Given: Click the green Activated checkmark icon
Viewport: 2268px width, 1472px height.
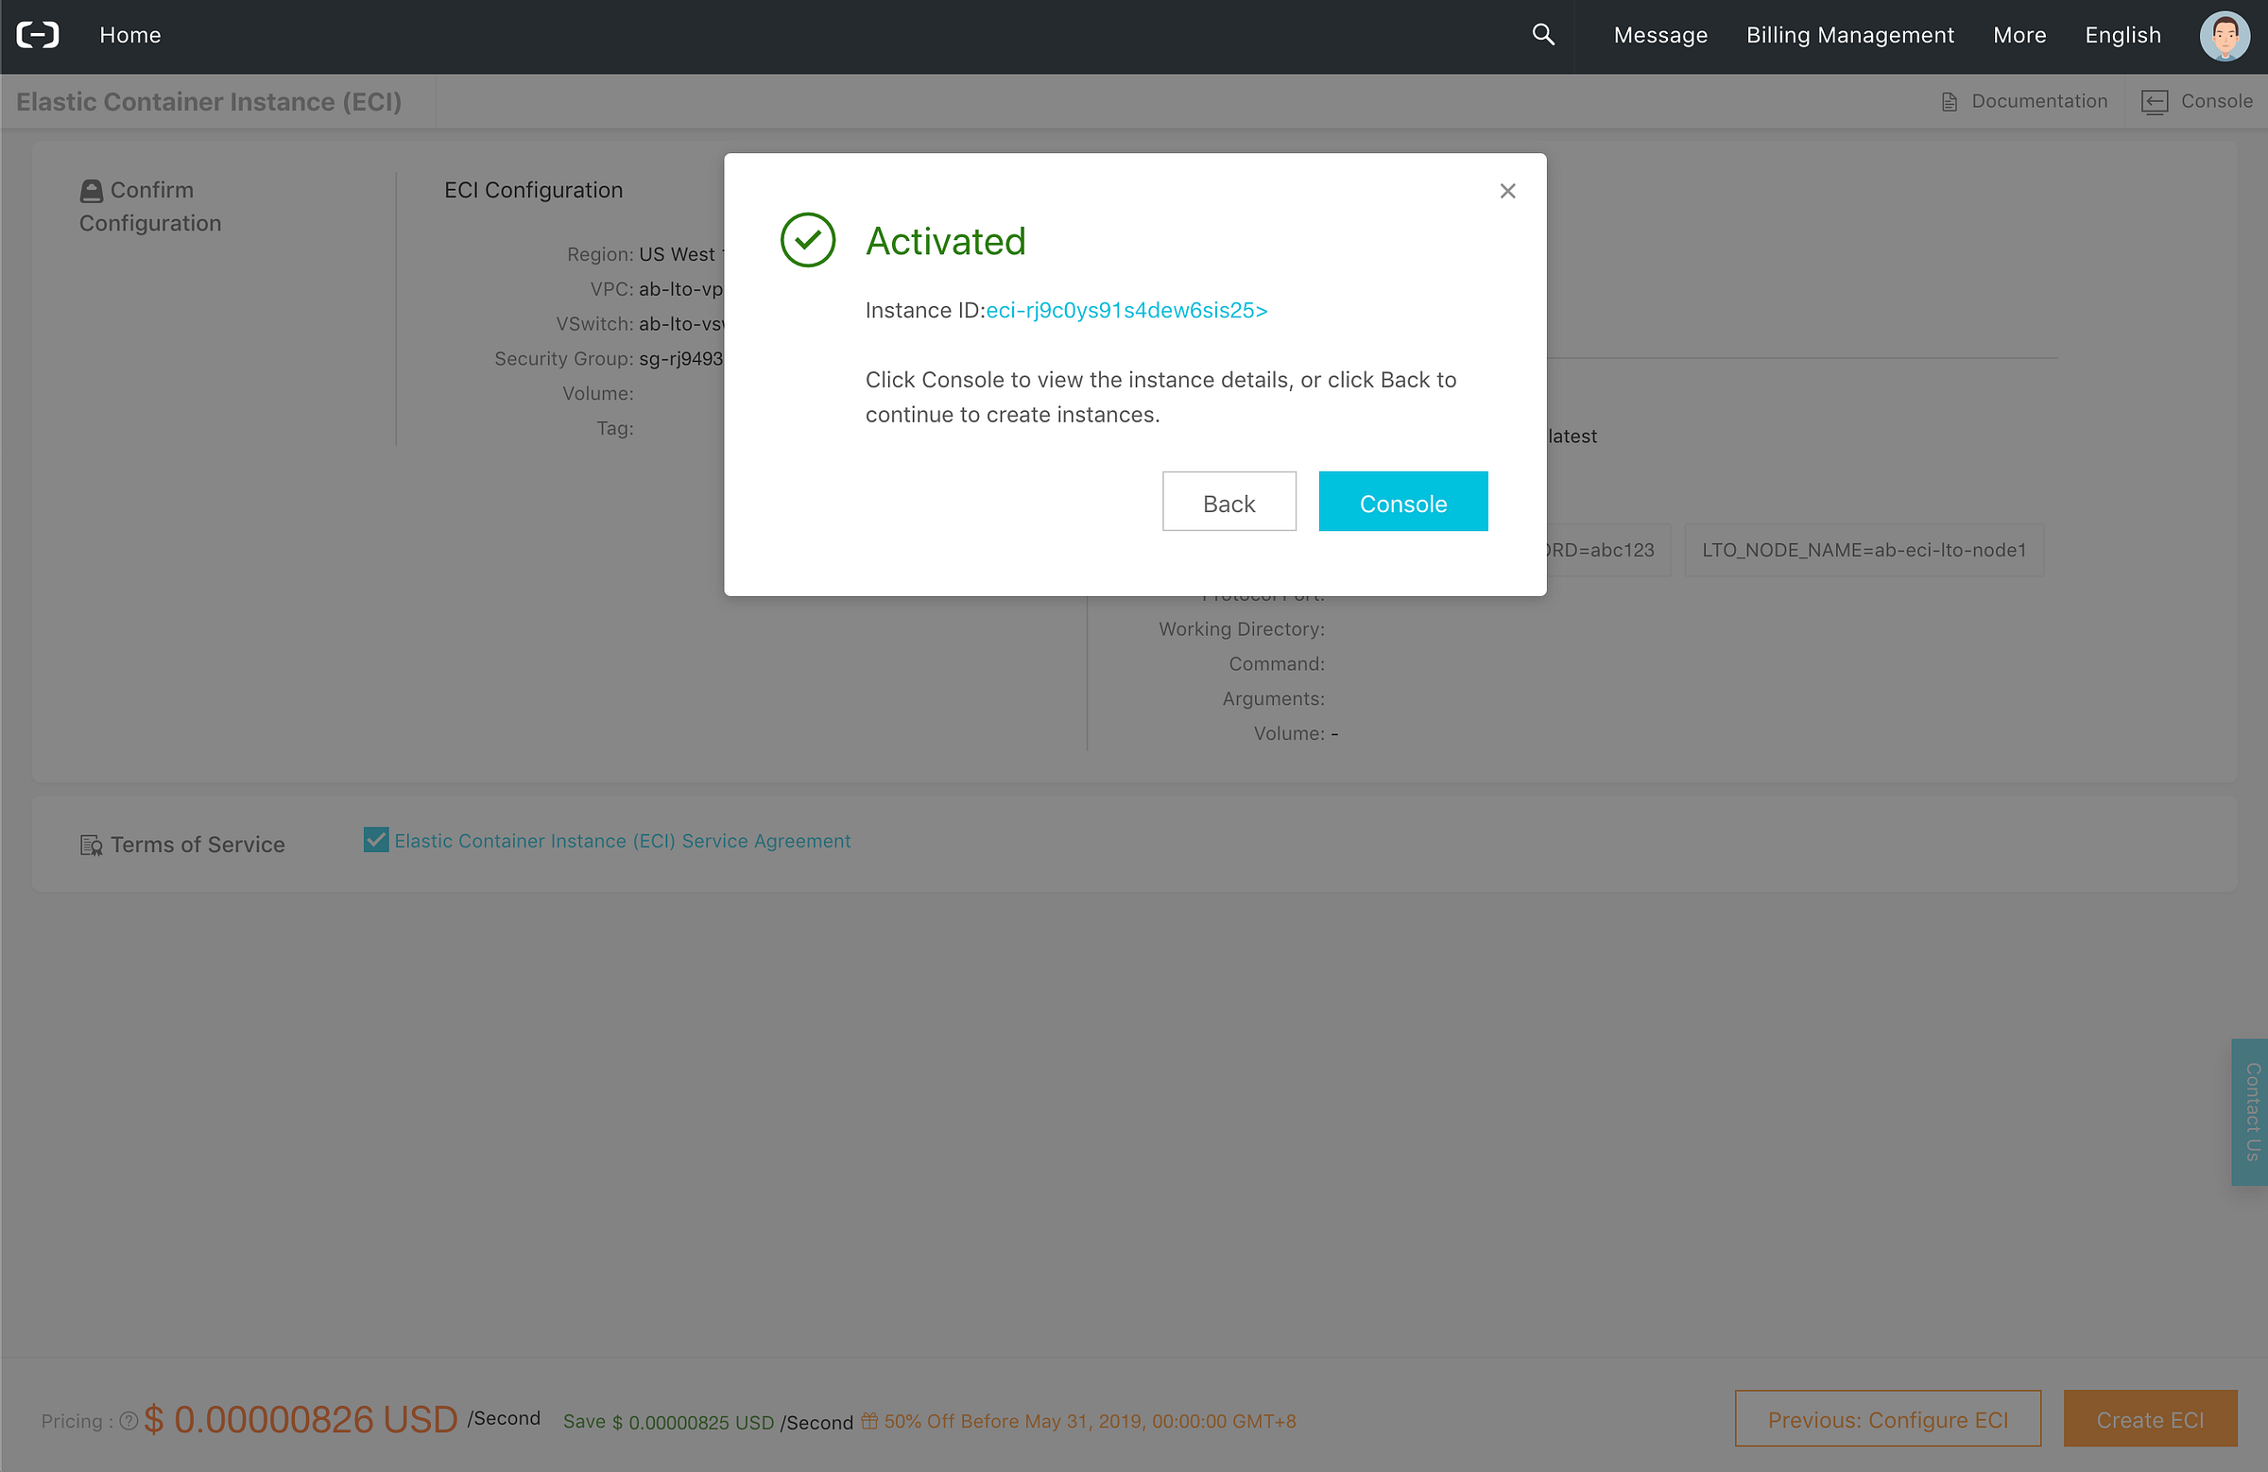Looking at the screenshot, I should (807, 240).
